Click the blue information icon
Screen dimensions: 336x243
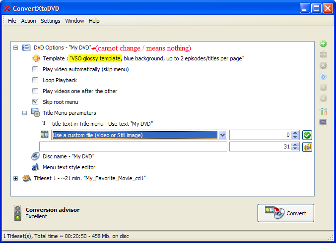[x=323, y=76]
